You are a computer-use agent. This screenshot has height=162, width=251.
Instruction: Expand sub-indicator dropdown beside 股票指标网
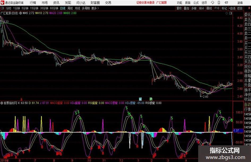(2, 103)
